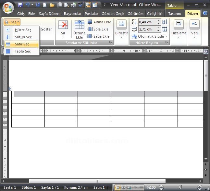
Task: Select the Düzen table tab
Action: pyautogui.click(x=192, y=14)
